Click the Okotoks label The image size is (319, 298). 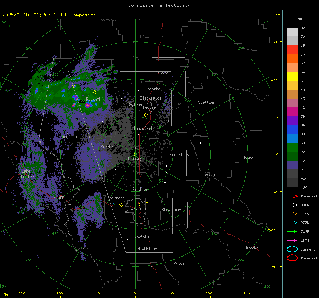(x=142, y=236)
